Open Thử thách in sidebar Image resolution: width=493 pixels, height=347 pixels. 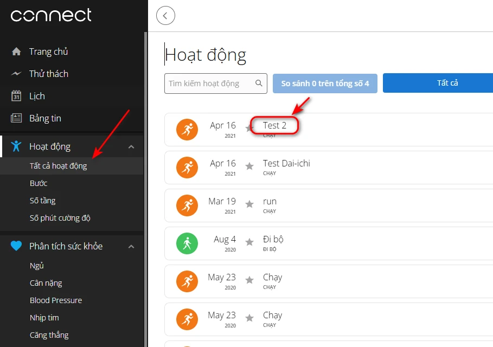[49, 74]
